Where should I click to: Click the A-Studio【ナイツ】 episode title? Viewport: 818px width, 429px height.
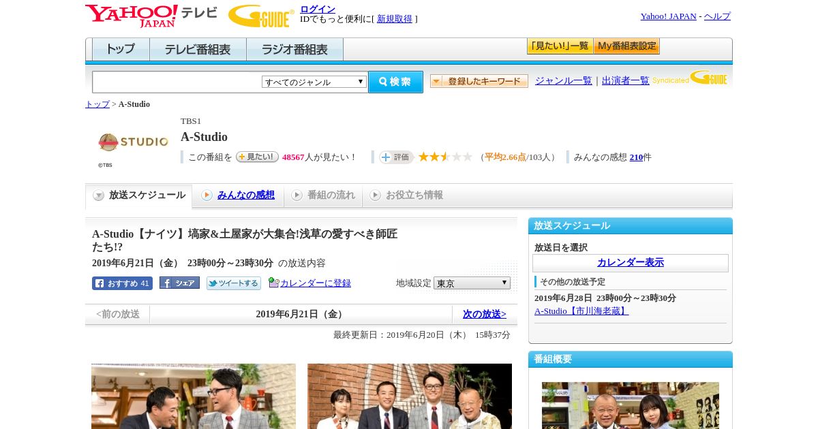tap(245, 240)
